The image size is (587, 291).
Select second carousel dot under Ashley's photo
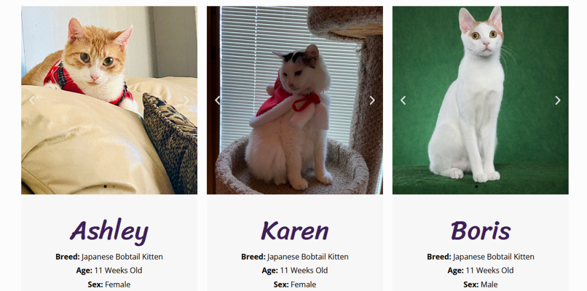coord(114,186)
